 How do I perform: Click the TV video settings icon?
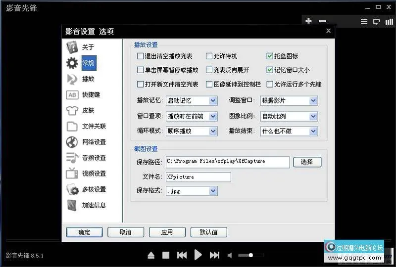72,174
